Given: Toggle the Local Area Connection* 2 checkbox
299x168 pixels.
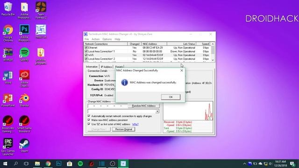Looking at the screenshot, I should pyautogui.click(x=86, y=59).
